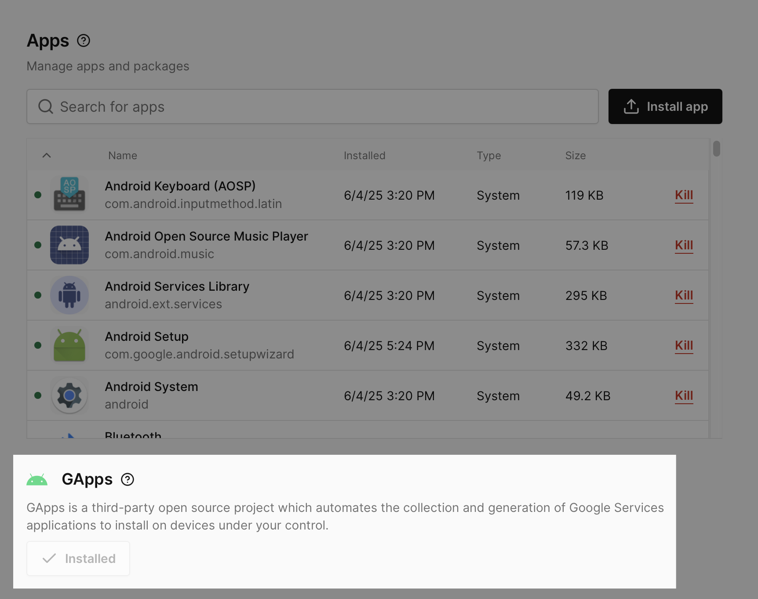Click the upload icon in Install app
Viewport: 758px width, 599px height.
tap(631, 106)
